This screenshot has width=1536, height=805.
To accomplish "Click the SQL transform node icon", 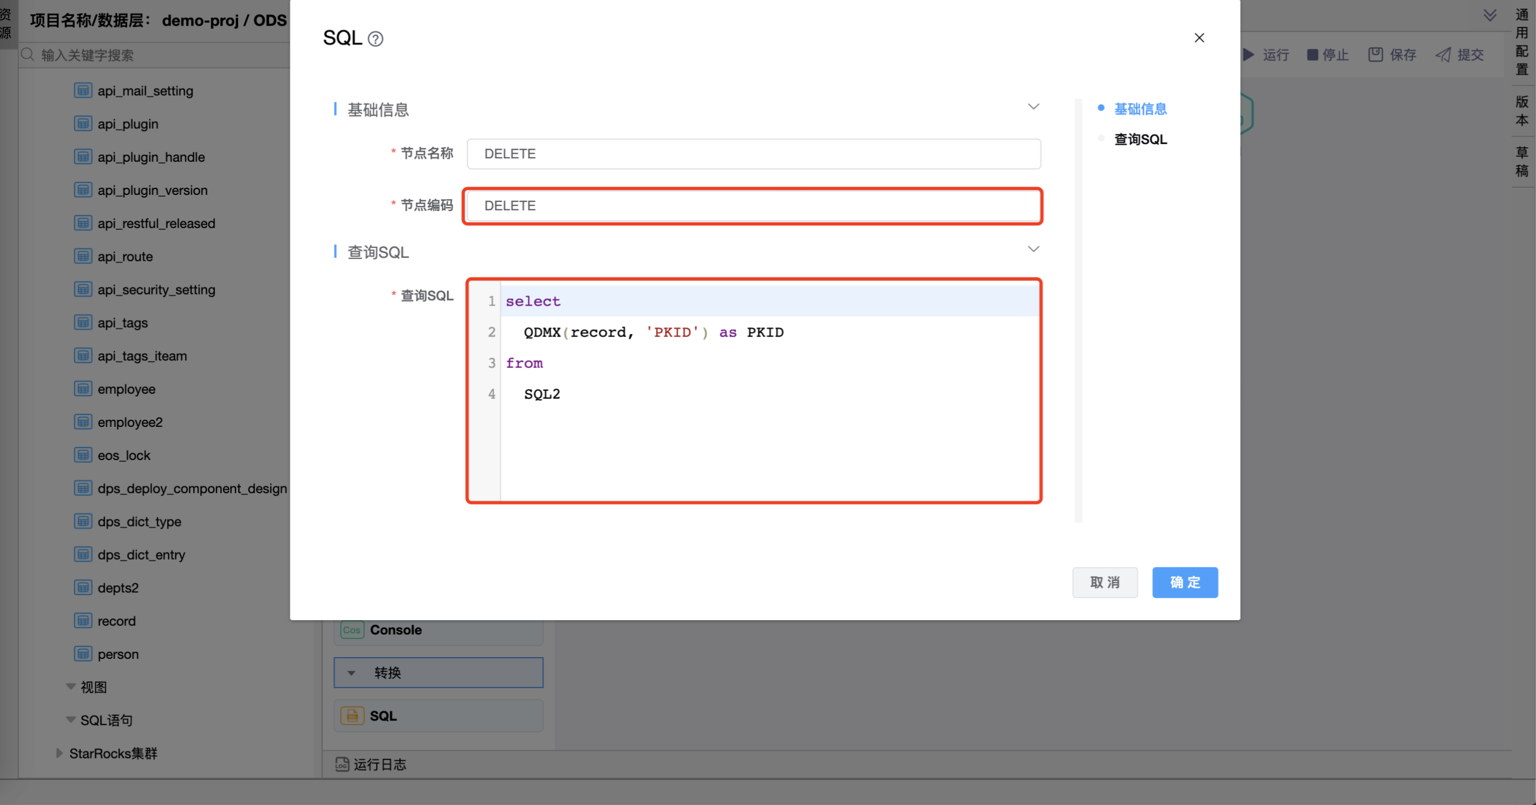I will coord(352,715).
